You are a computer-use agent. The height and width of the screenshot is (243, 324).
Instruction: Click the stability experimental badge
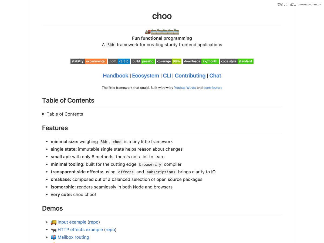pyautogui.click(x=89, y=61)
